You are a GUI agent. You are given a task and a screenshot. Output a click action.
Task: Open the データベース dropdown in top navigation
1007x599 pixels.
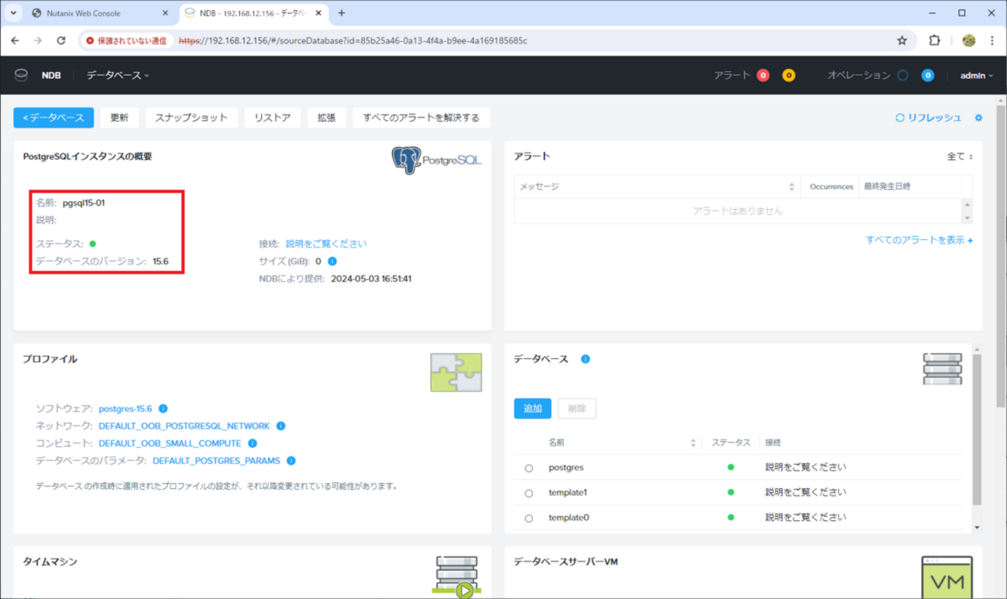coord(118,75)
